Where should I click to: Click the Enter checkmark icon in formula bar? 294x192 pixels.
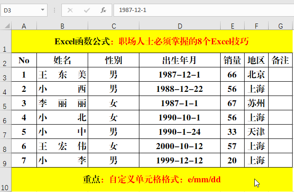click(87, 10)
